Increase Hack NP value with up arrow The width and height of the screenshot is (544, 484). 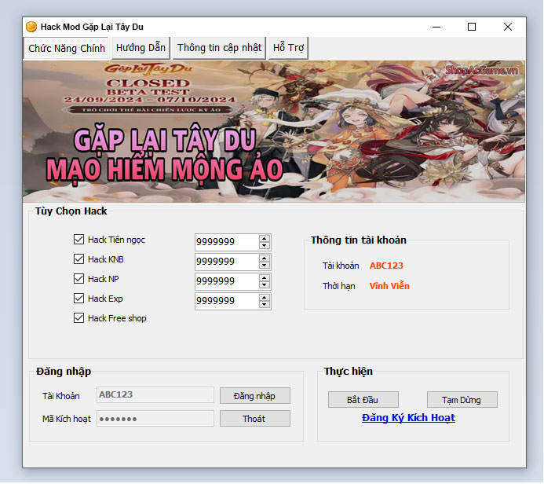coord(265,278)
